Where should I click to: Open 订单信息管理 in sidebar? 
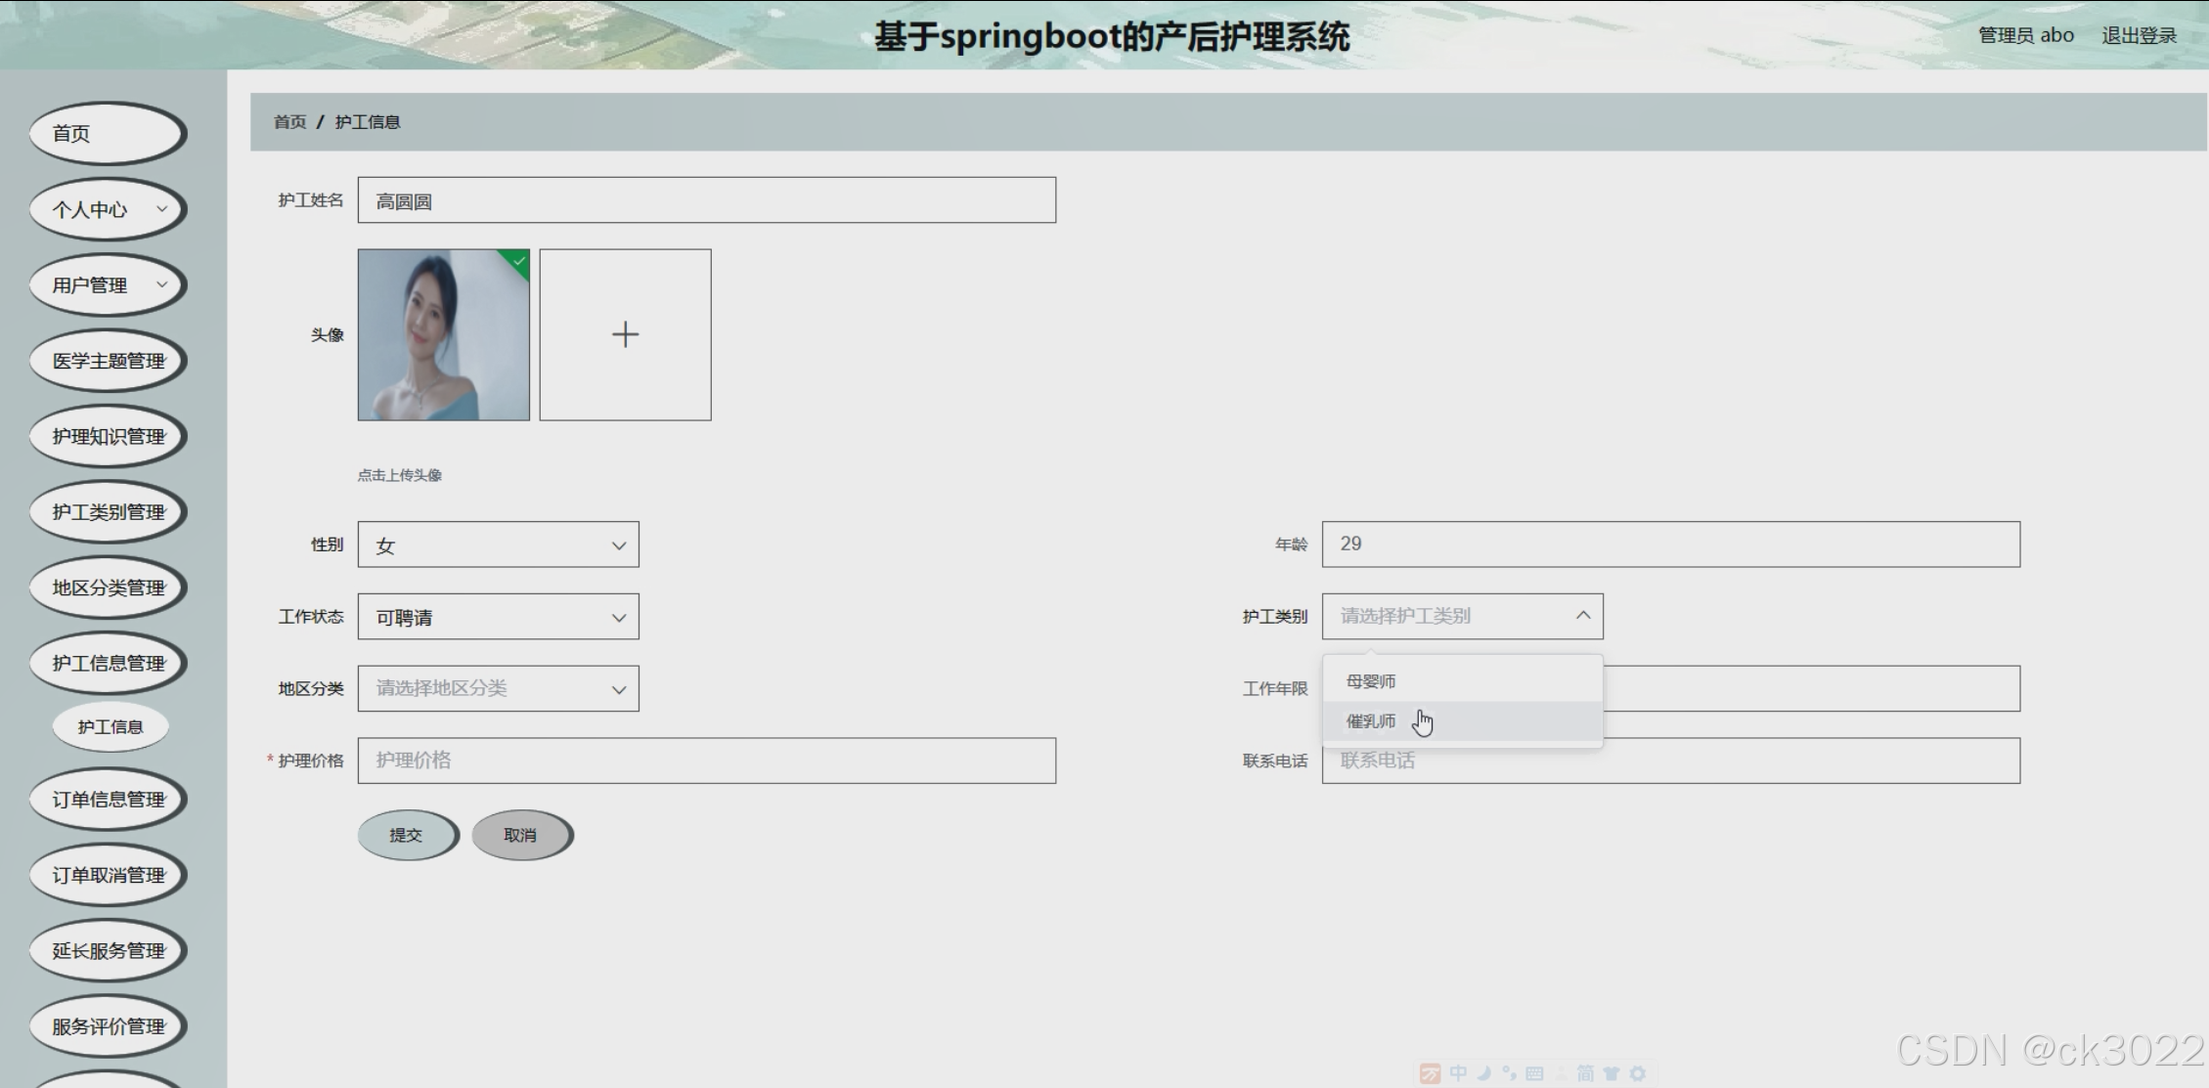point(108,799)
